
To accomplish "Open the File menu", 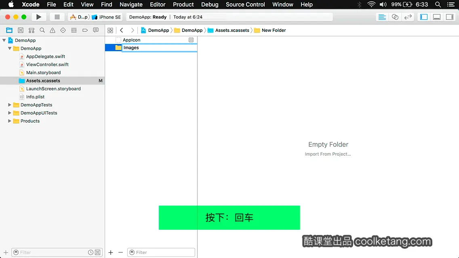I will 51,4.
